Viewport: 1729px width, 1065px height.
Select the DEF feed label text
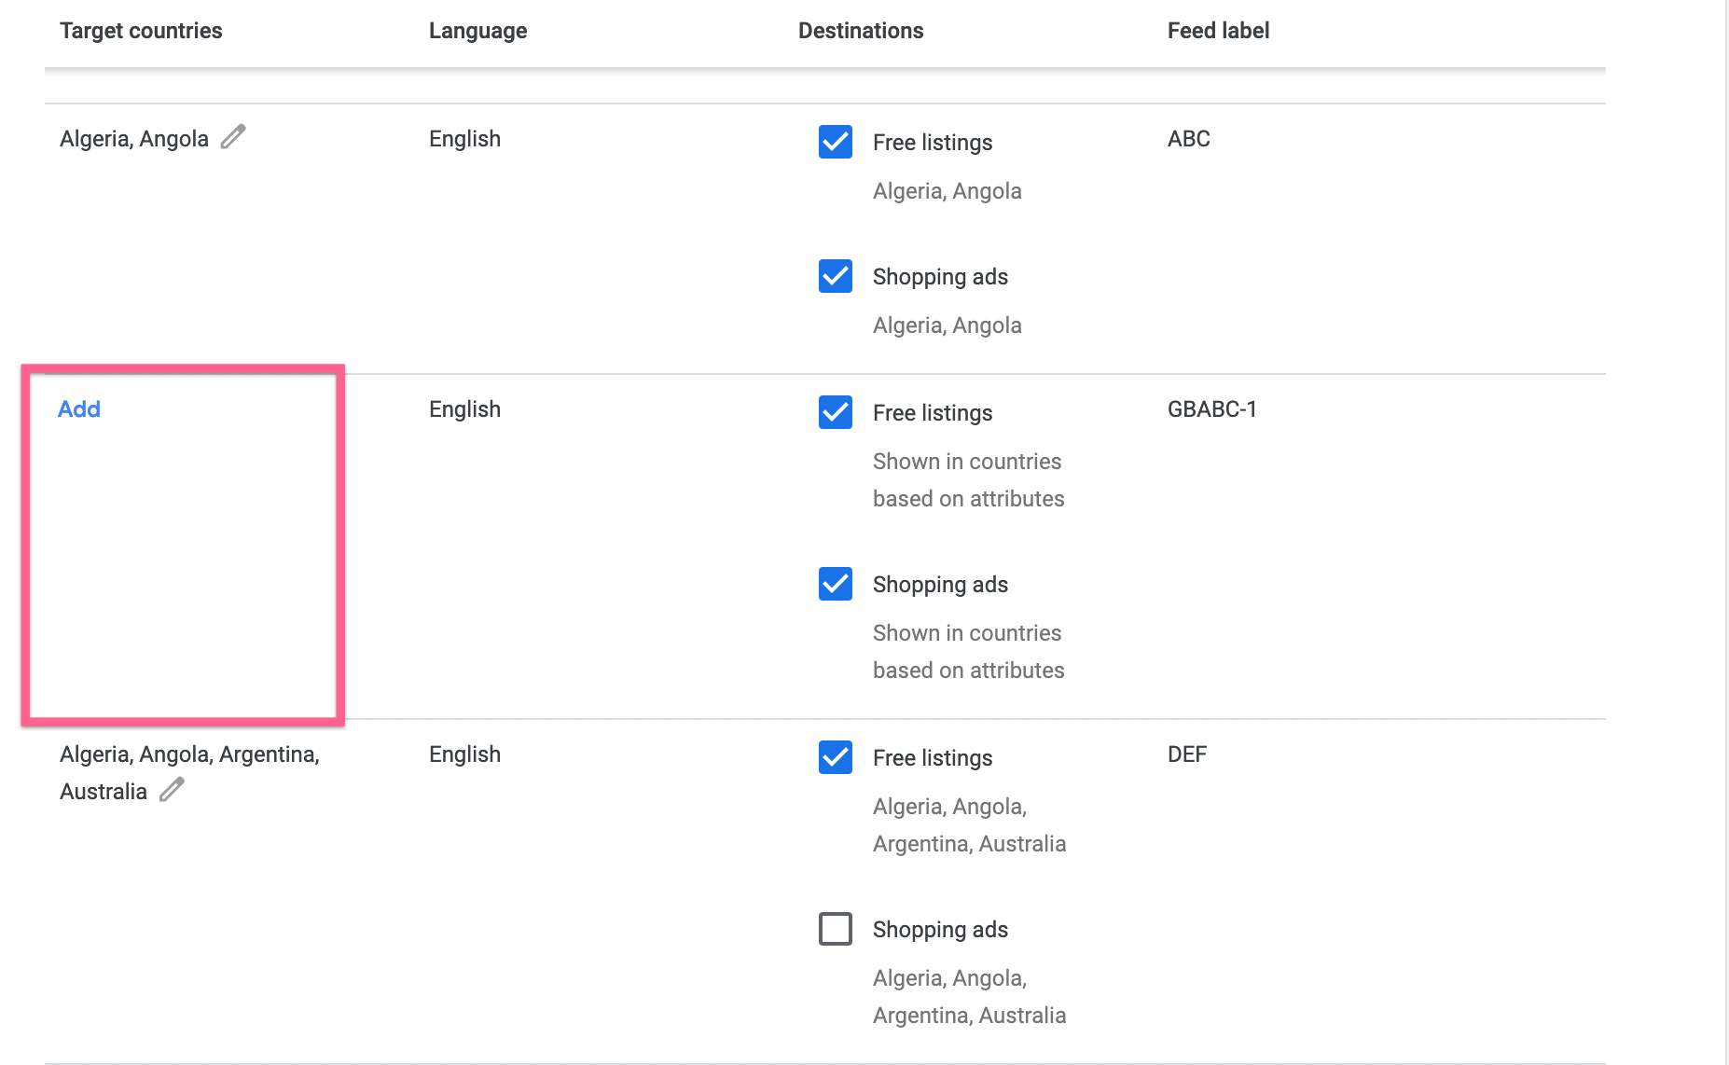pos(1187,754)
